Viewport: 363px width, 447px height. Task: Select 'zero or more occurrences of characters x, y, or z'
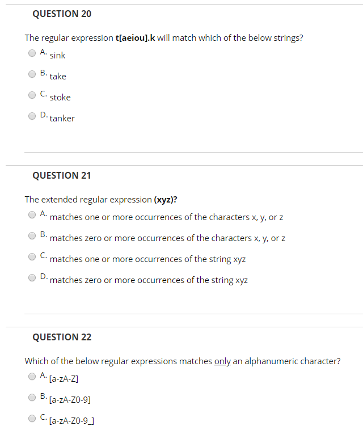point(32,236)
